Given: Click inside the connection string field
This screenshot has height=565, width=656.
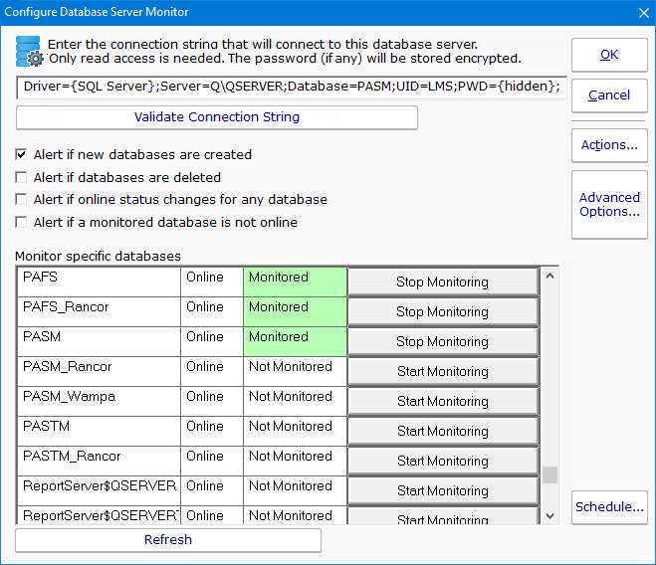Looking at the screenshot, I should 292,88.
